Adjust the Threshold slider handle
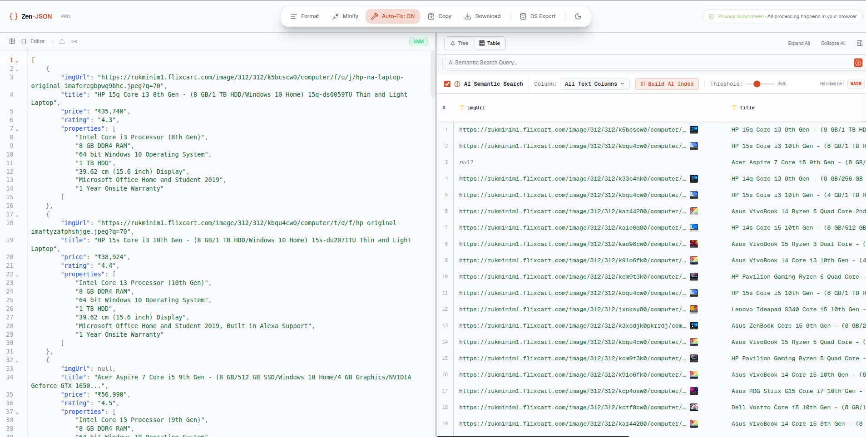Screen dimensions: 866x437 click(x=757, y=84)
